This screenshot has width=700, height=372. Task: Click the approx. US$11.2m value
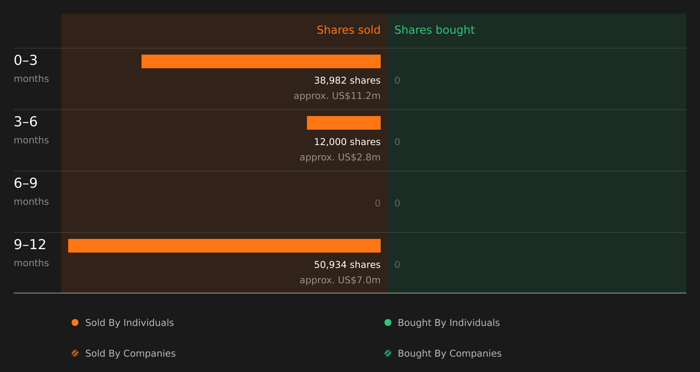click(337, 96)
